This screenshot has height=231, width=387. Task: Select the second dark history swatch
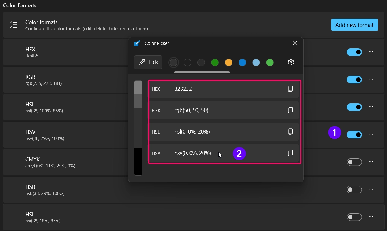point(187,63)
